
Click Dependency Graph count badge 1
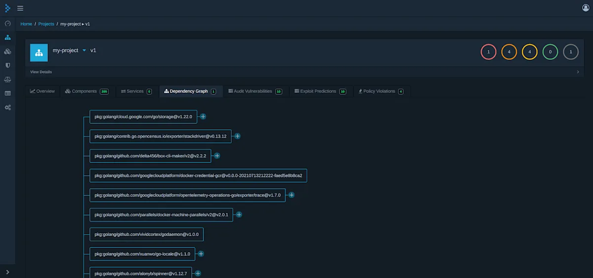pos(213,91)
